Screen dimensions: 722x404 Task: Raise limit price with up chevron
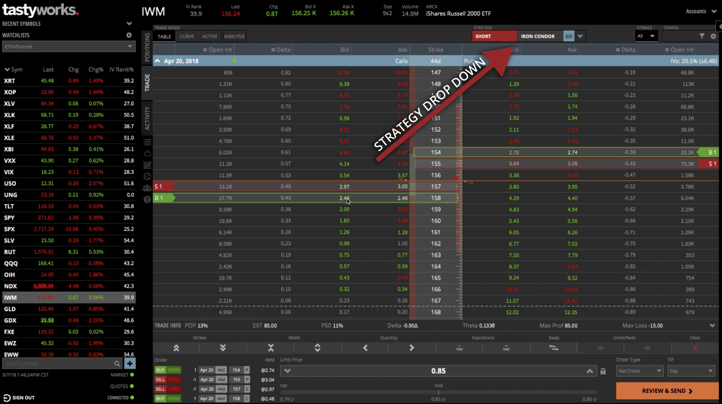[589, 371]
